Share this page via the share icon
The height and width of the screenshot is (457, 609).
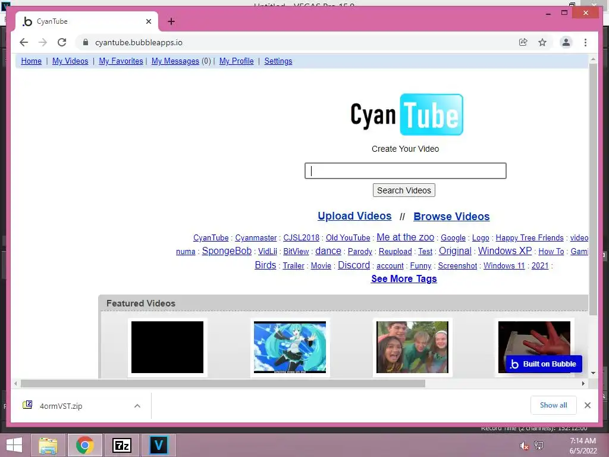pos(523,42)
